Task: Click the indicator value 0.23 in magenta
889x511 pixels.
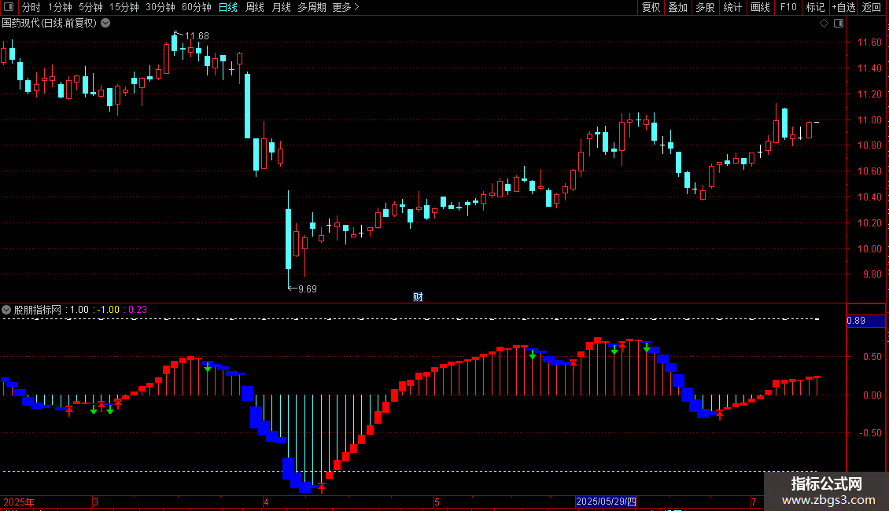Action: pyautogui.click(x=138, y=310)
